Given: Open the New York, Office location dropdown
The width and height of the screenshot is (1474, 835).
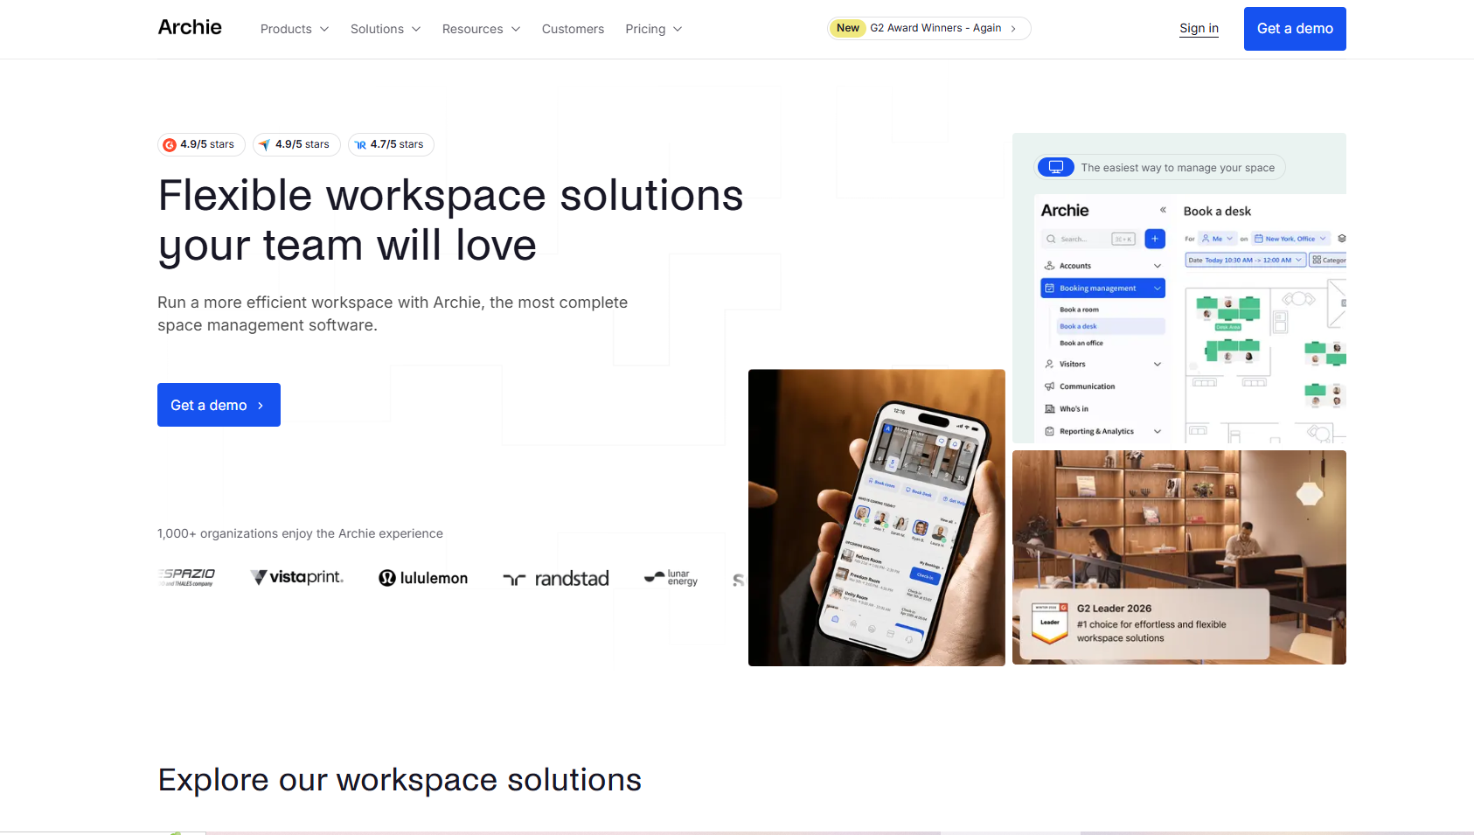Looking at the screenshot, I should click(x=1290, y=239).
